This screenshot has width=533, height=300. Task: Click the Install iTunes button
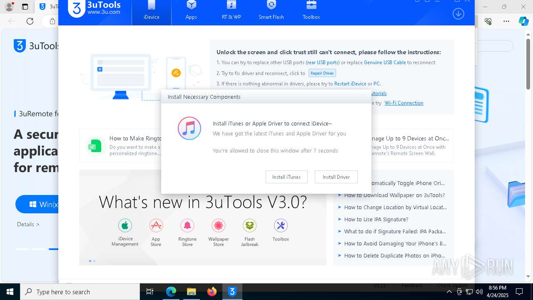coord(286,177)
